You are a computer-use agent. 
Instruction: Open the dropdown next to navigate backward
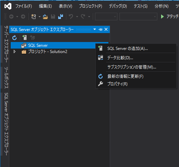coord(17,17)
